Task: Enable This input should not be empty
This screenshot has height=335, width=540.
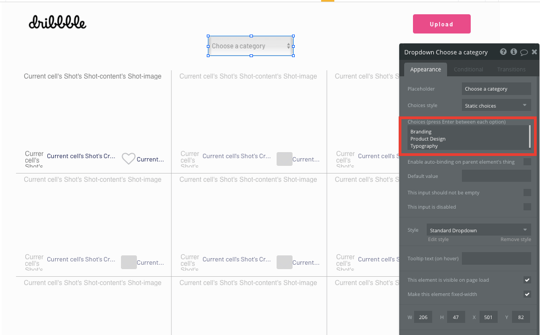Action: pyautogui.click(x=527, y=193)
